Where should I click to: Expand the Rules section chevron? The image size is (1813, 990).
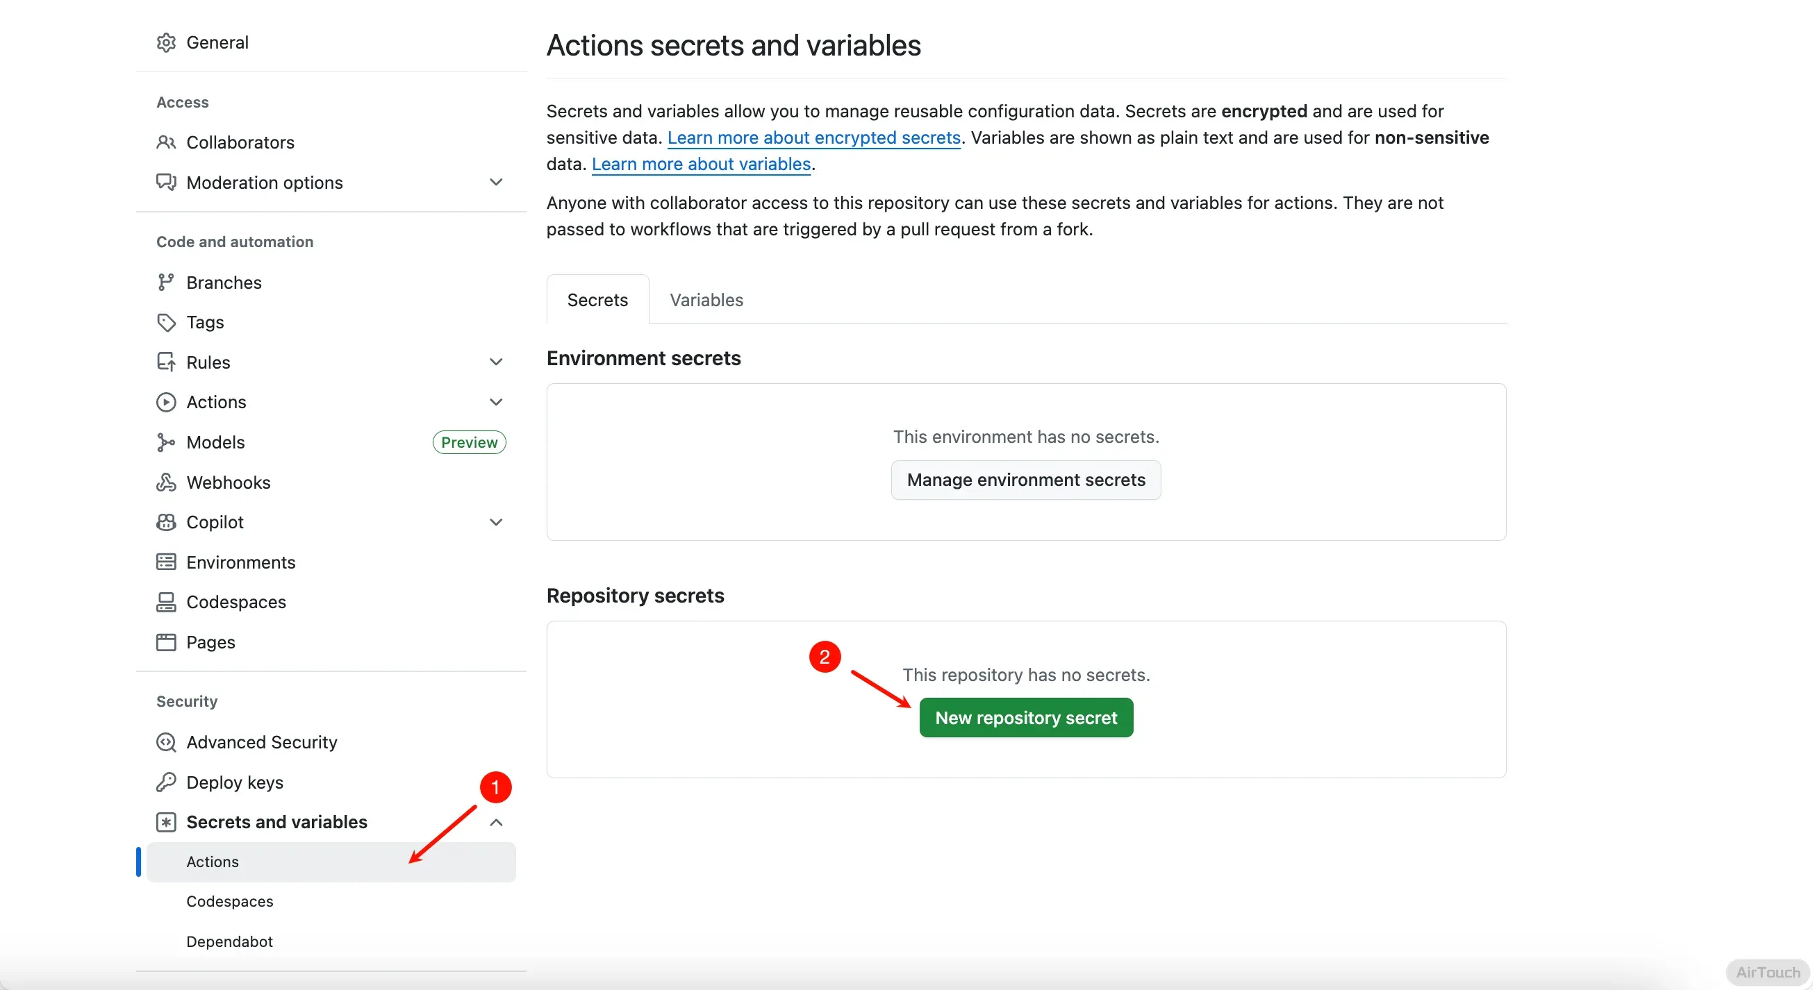[x=495, y=362]
